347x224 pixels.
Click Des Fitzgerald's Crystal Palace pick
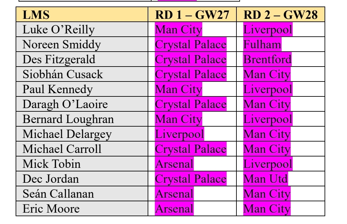click(190, 59)
